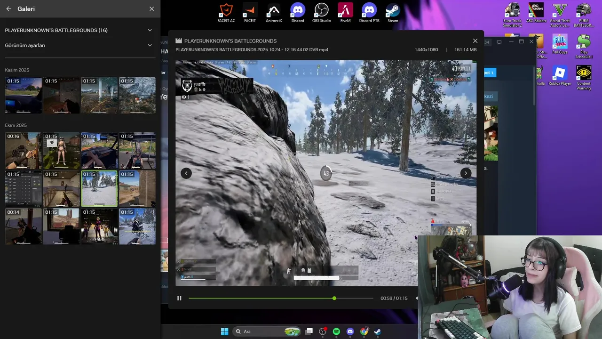The height and width of the screenshot is (339, 602).
Task: Click the Ekim 2025 section label
Action: point(16,125)
